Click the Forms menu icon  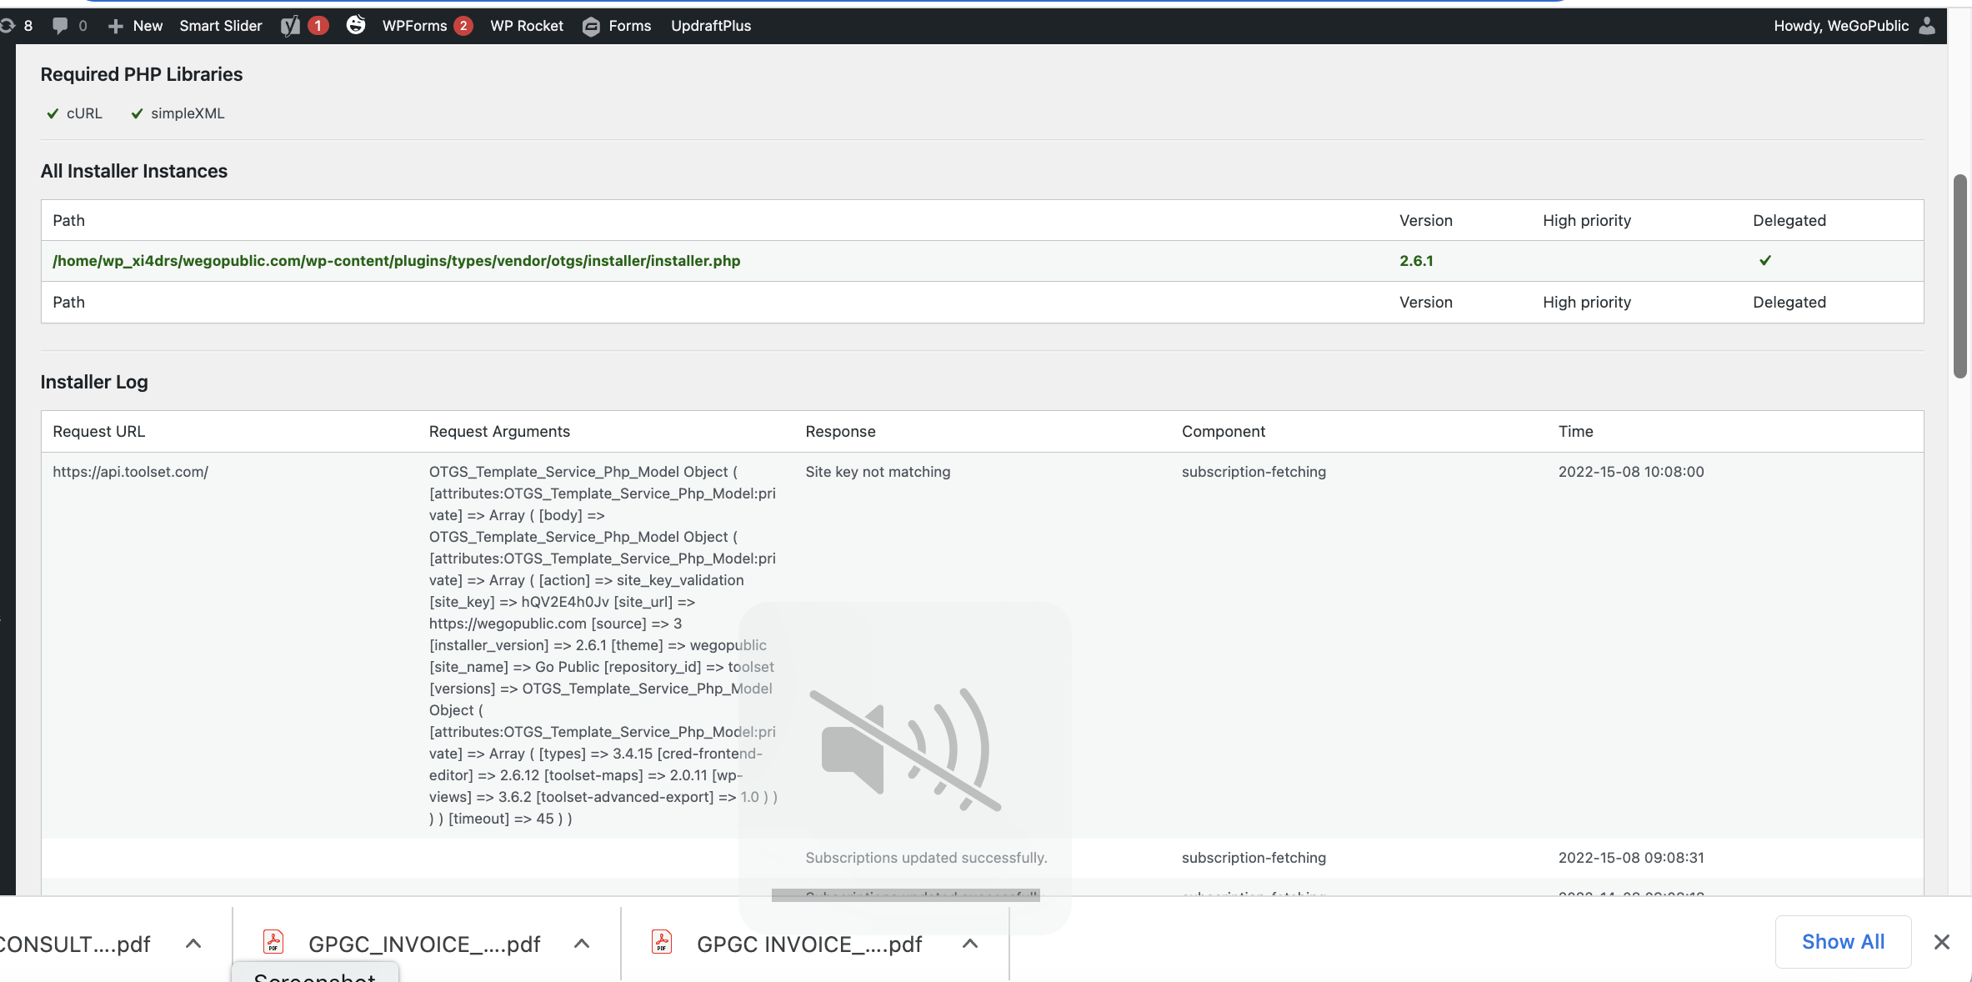pos(591,27)
